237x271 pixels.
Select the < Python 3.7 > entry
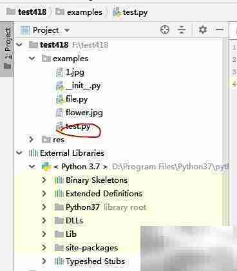81,167
